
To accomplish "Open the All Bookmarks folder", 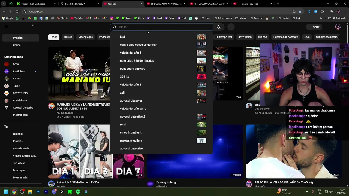I will pyautogui.click(x=337, y=18).
